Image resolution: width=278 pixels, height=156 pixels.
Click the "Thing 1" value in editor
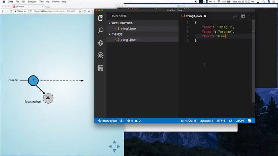point(224,27)
